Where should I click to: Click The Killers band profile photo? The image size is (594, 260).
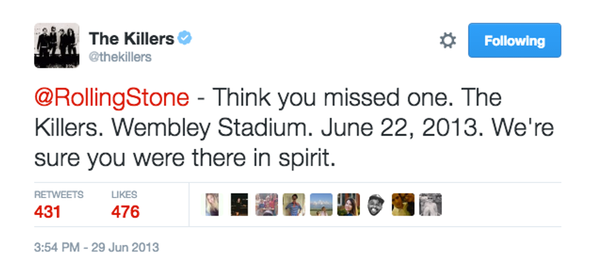56,45
